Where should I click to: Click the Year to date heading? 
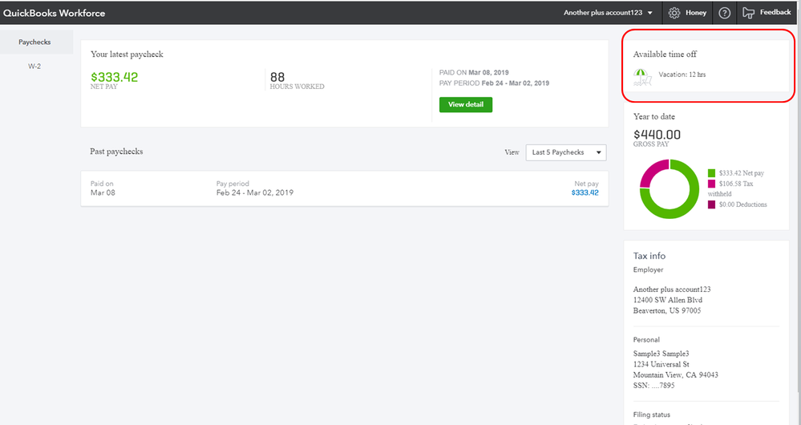(654, 116)
